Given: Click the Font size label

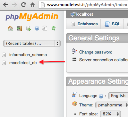Looking at the screenshot, I should [x=89, y=114].
